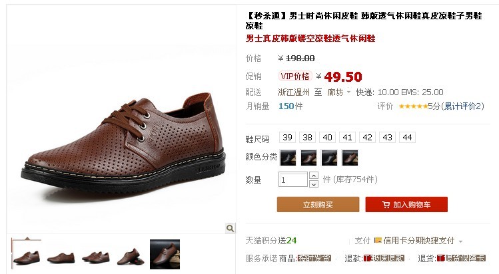Choose the first color option swatch
Viewport: 499px width, 274px height.
[288, 158]
